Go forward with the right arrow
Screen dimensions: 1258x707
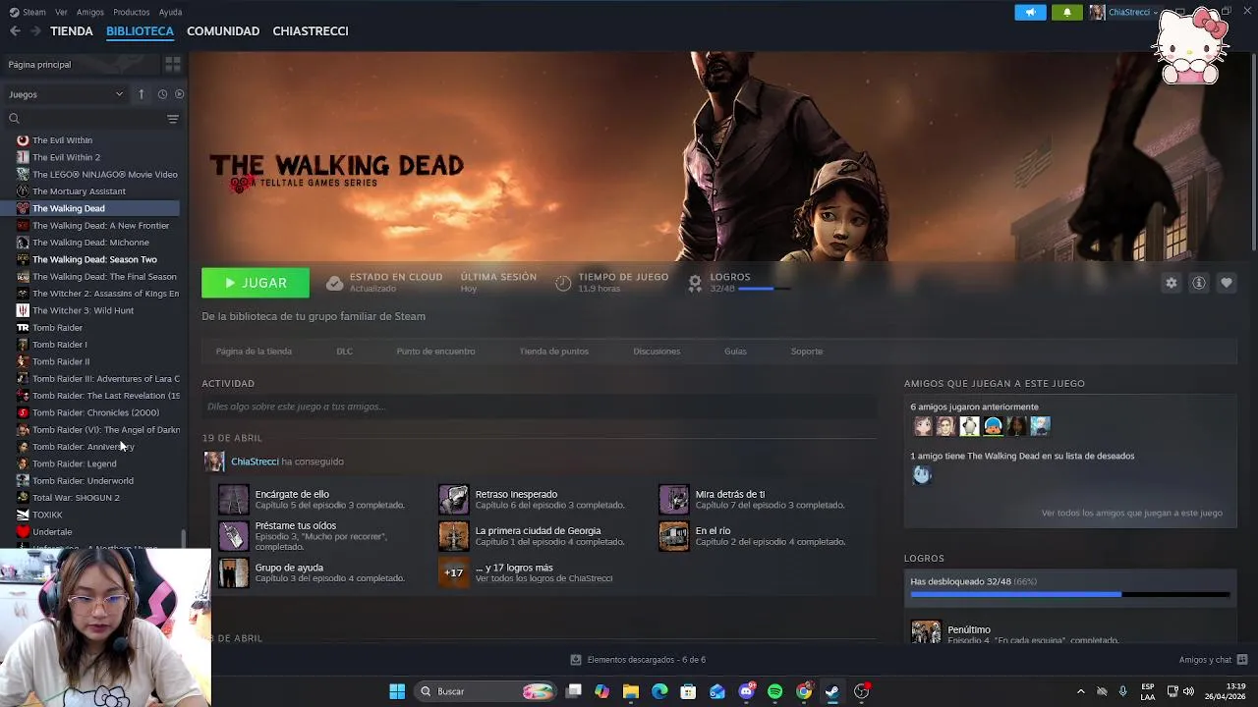(x=35, y=31)
